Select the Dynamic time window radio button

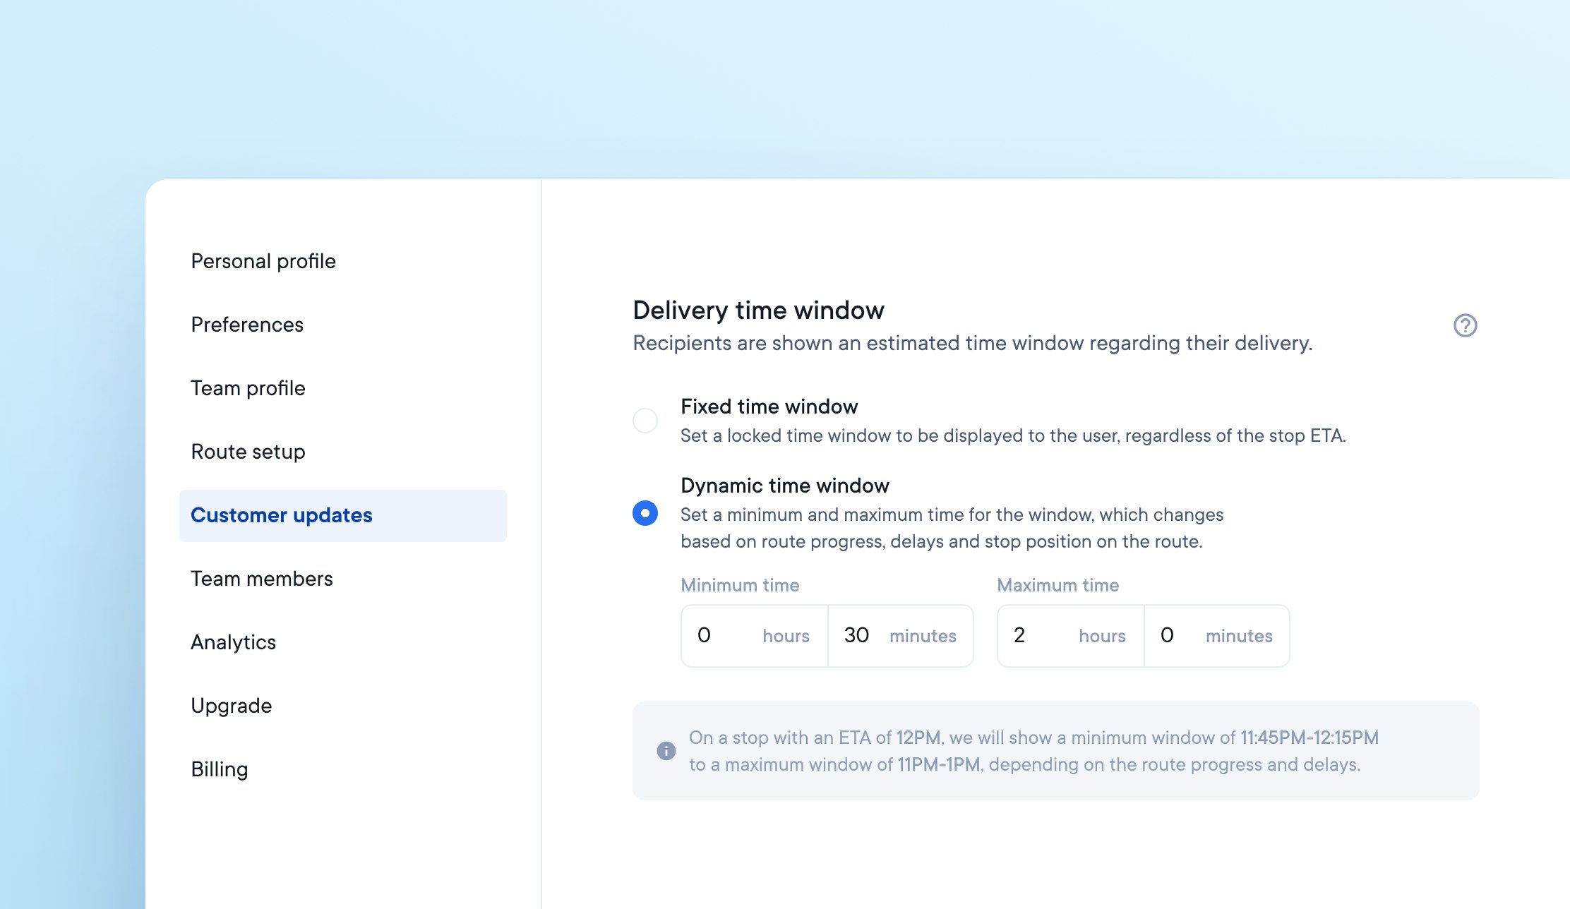click(646, 512)
